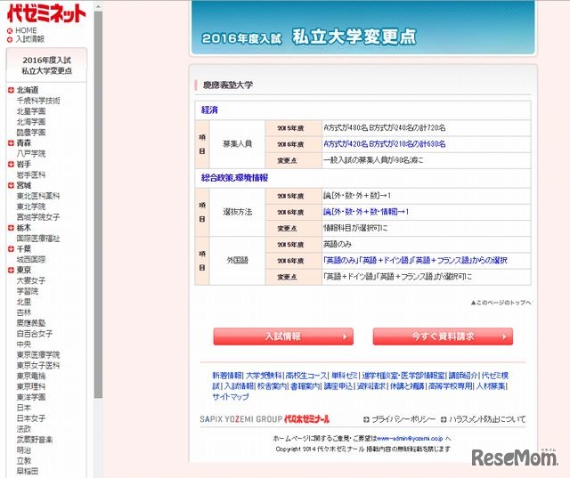Open the 新着情報 footer link
570x478 pixels.
click(227, 376)
